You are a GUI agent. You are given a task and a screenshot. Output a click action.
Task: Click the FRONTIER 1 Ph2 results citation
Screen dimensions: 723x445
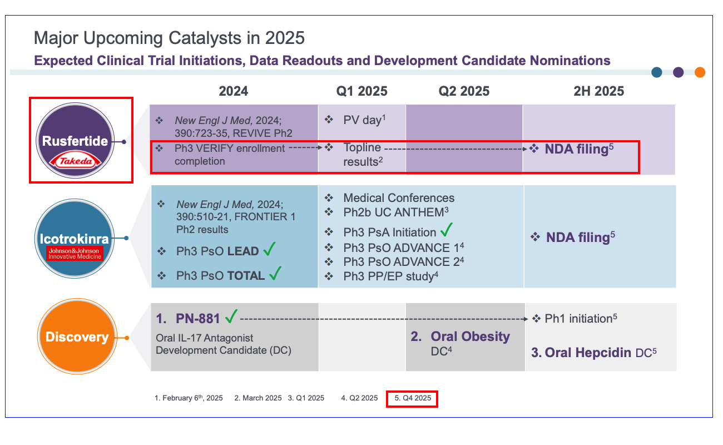[236, 217]
